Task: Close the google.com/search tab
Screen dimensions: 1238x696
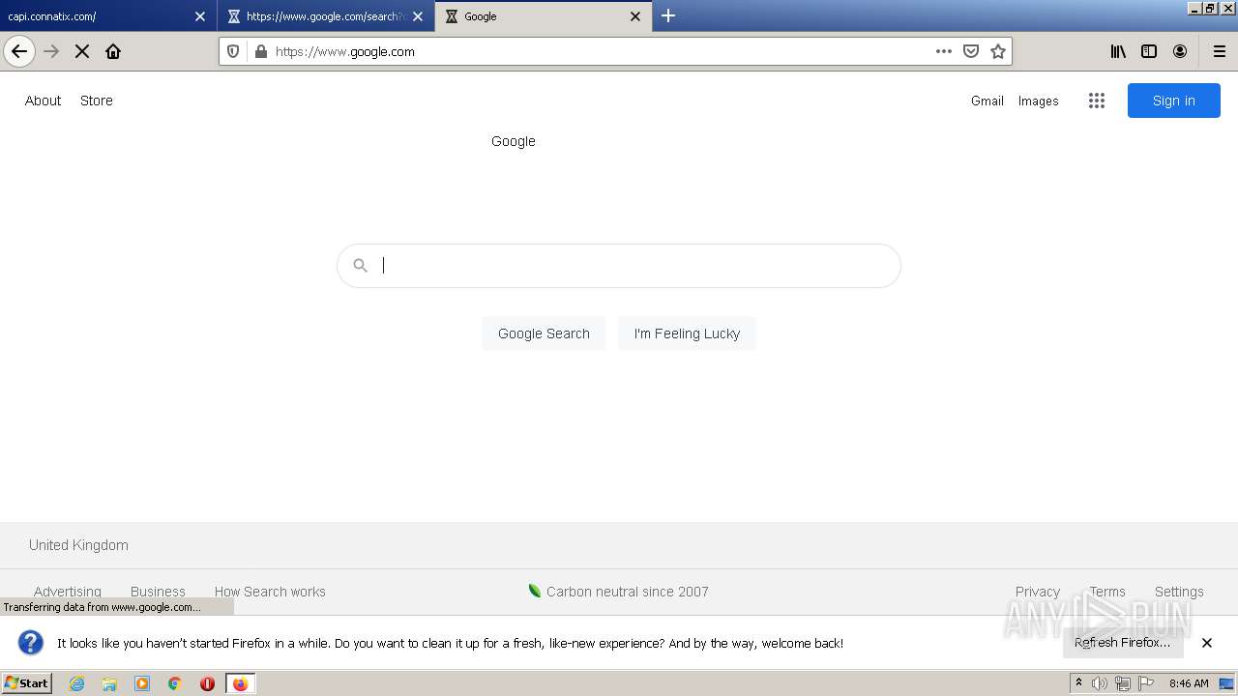Action: click(418, 16)
